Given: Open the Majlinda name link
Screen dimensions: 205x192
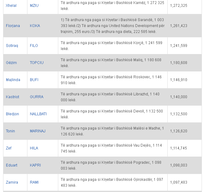Looking at the screenshot, I should (x=13, y=80).
